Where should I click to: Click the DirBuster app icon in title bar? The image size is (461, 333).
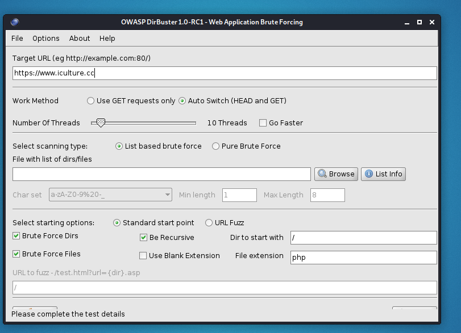(x=15, y=22)
